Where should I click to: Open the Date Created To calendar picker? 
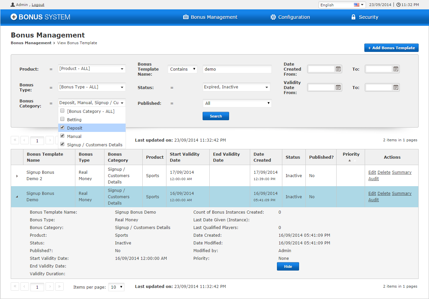tap(396, 69)
